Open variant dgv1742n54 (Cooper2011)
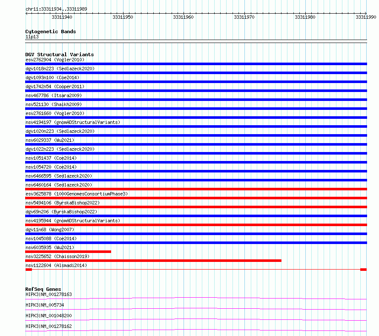Viewport: 379px width, 336px height. 55,86
